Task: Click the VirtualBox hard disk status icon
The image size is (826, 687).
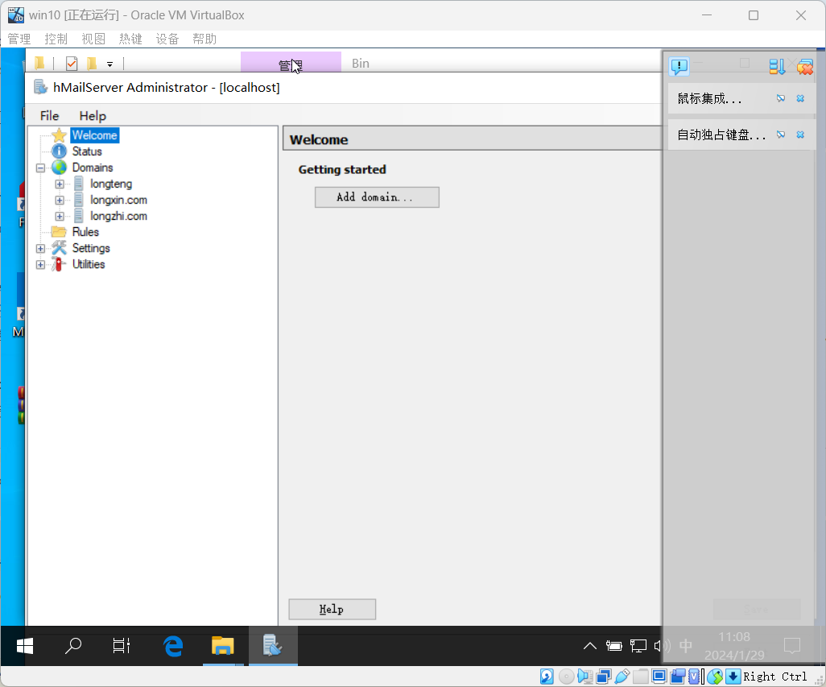Action: pos(547,677)
